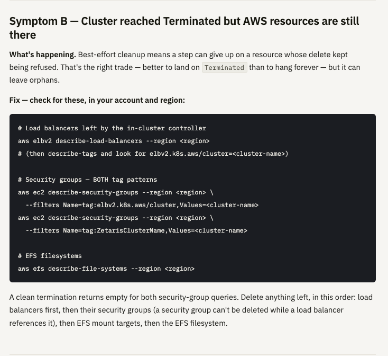Click the word "there" in the heading

click(x=23, y=35)
